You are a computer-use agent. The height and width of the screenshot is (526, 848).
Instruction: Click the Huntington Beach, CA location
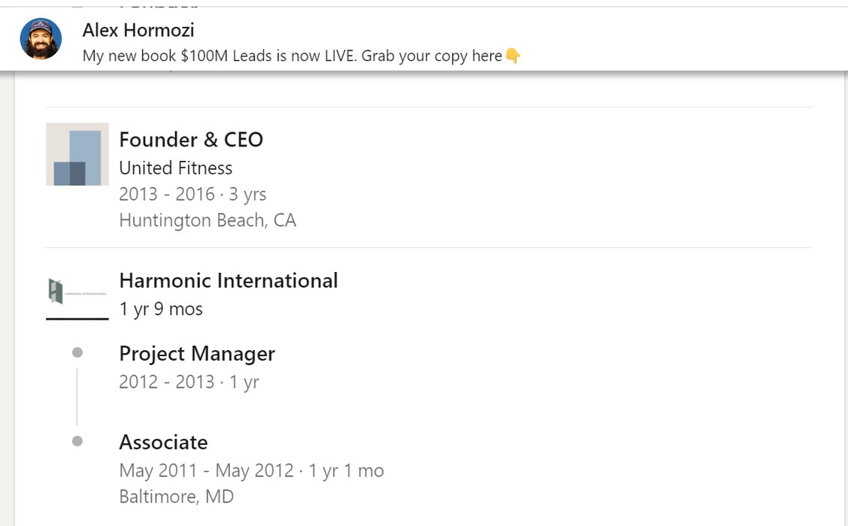click(207, 220)
